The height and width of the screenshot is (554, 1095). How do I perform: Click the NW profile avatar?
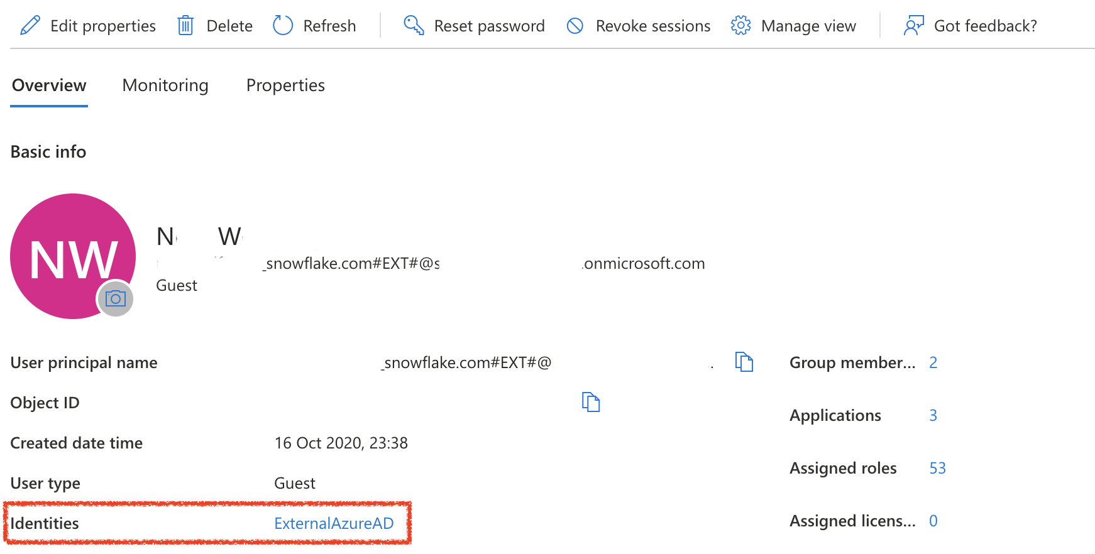click(x=69, y=251)
